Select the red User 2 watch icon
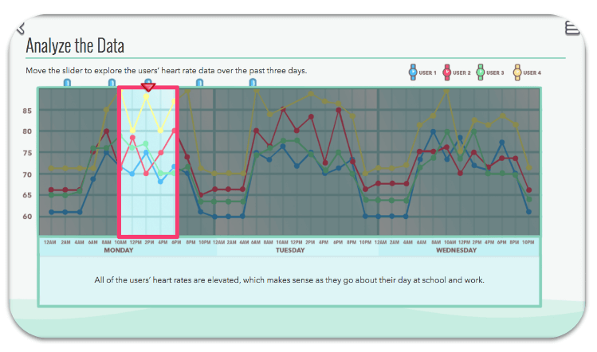This screenshot has height=352, width=597. point(447,72)
